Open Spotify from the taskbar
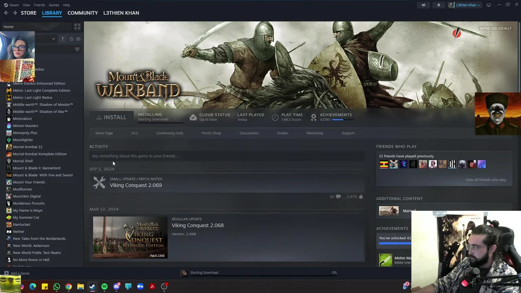 pyautogui.click(x=104, y=286)
